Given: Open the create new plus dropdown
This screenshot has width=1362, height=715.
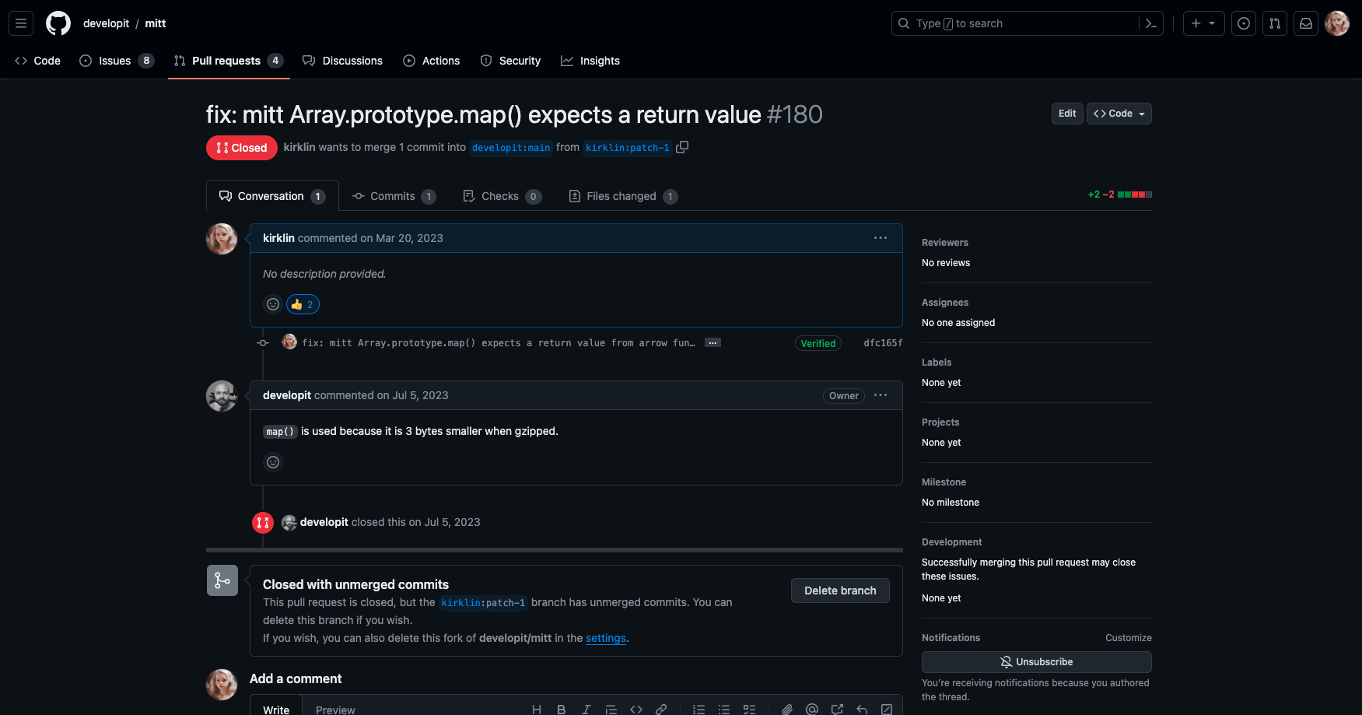Looking at the screenshot, I should [x=1203, y=23].
